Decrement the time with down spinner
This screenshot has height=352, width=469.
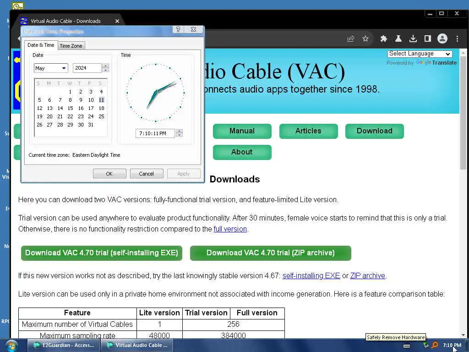point(179,135)
